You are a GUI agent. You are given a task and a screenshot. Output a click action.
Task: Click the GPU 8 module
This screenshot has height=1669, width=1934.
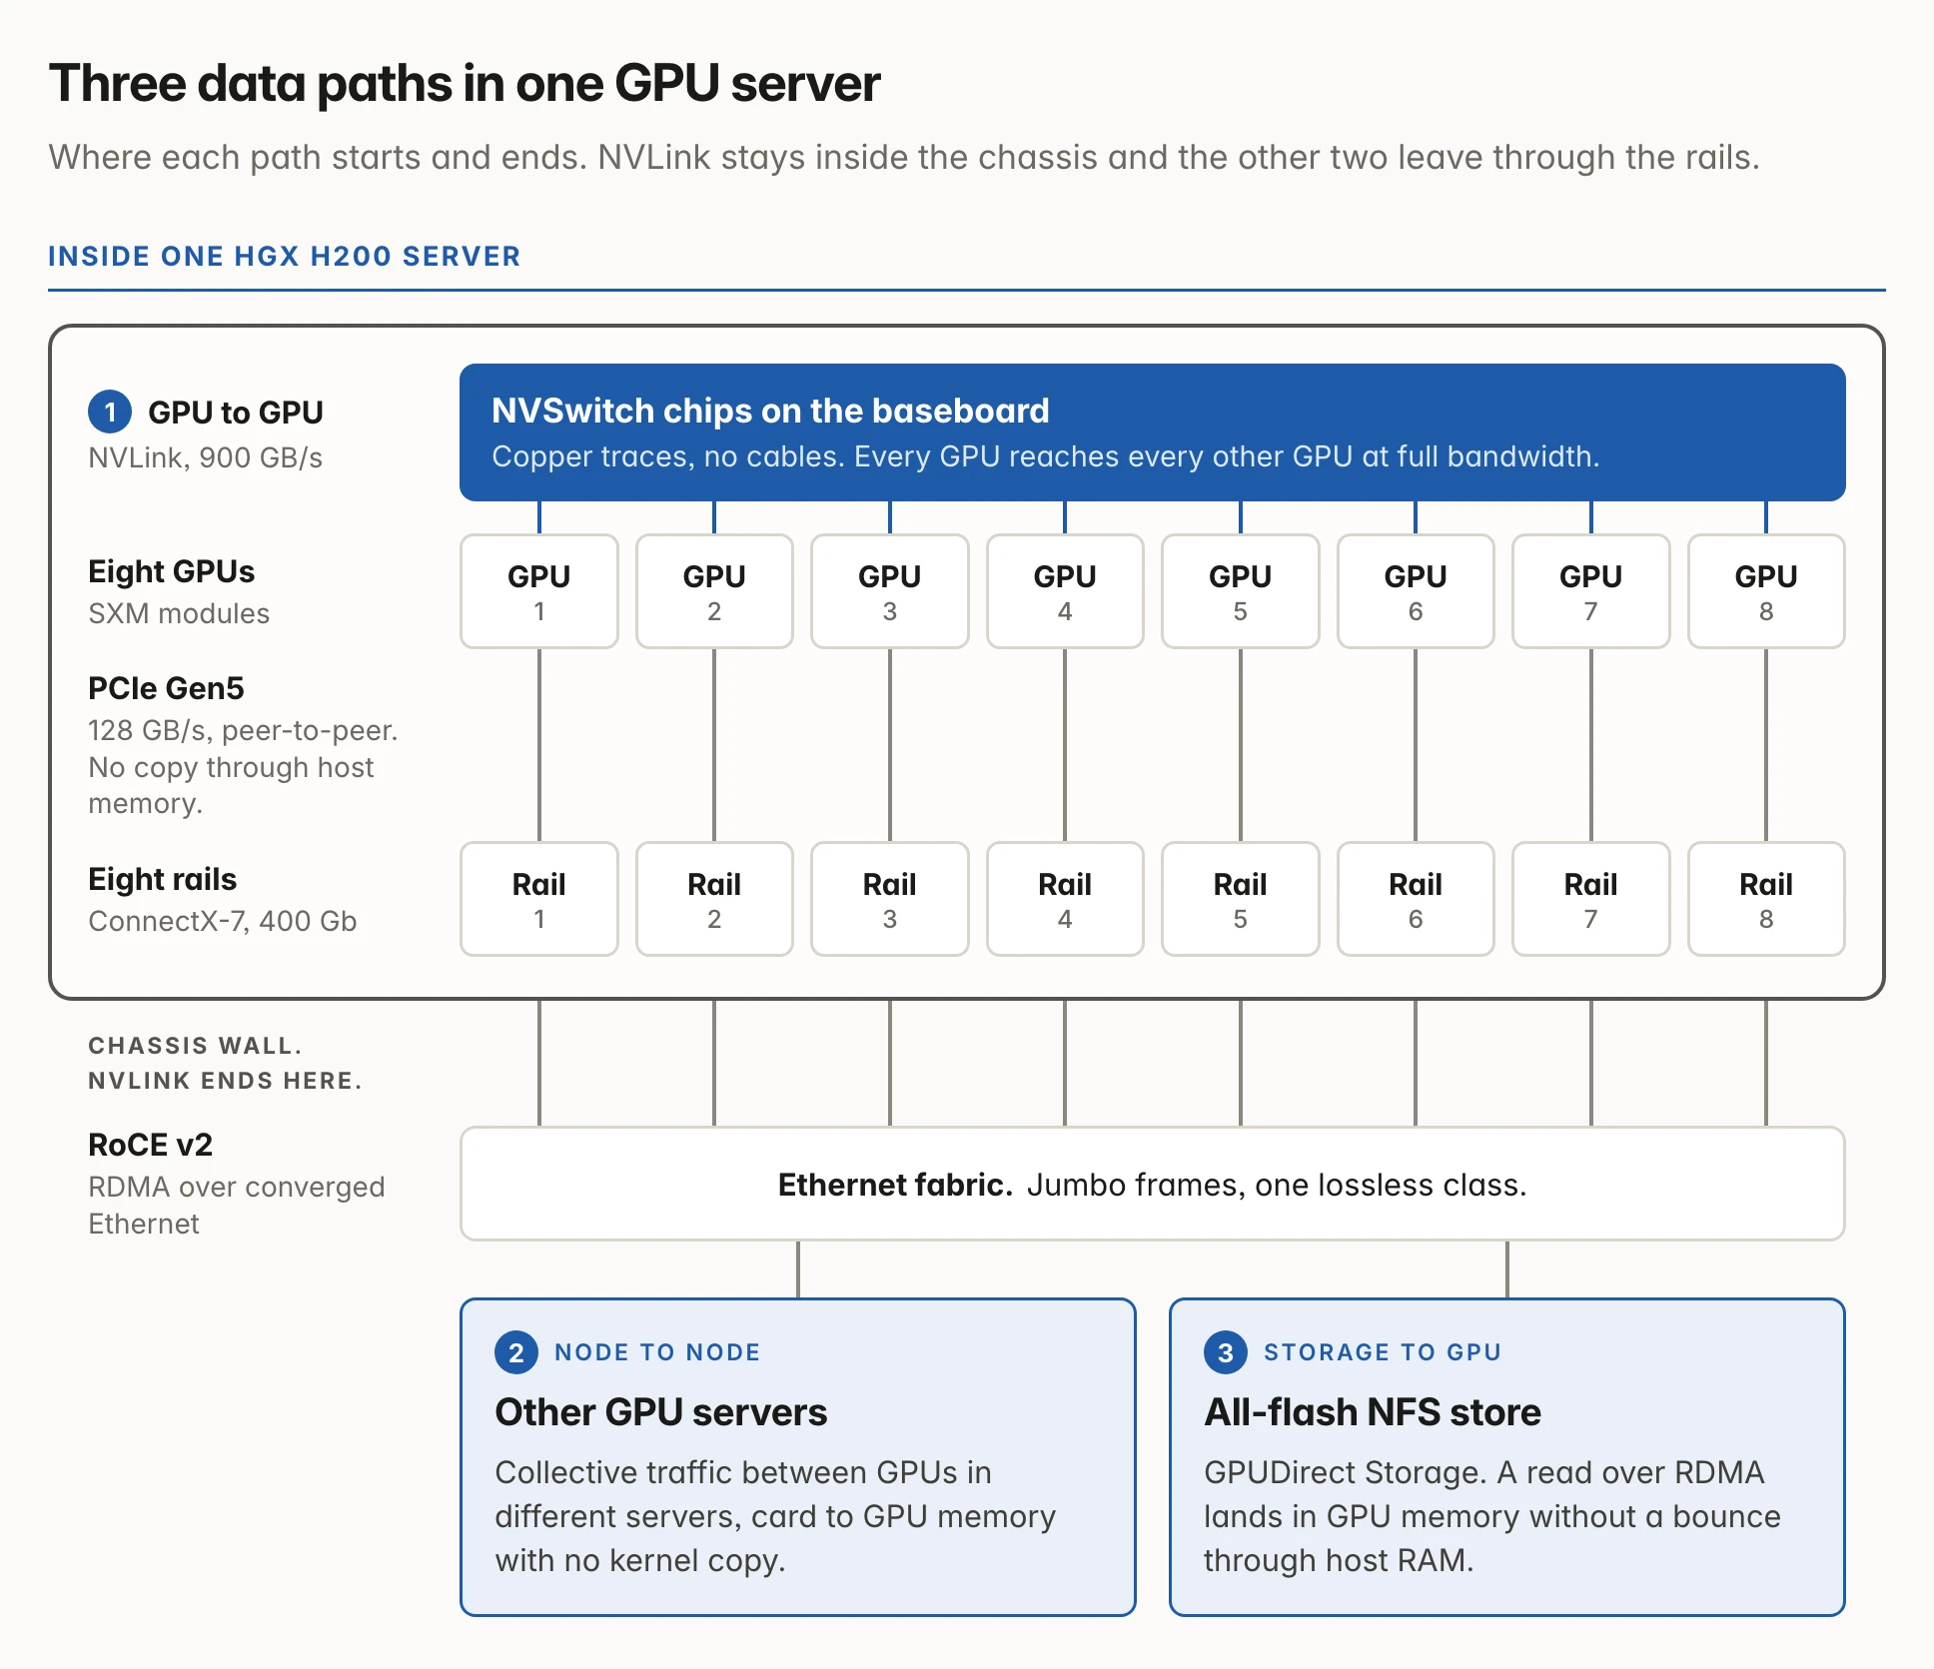[1766, 591]
